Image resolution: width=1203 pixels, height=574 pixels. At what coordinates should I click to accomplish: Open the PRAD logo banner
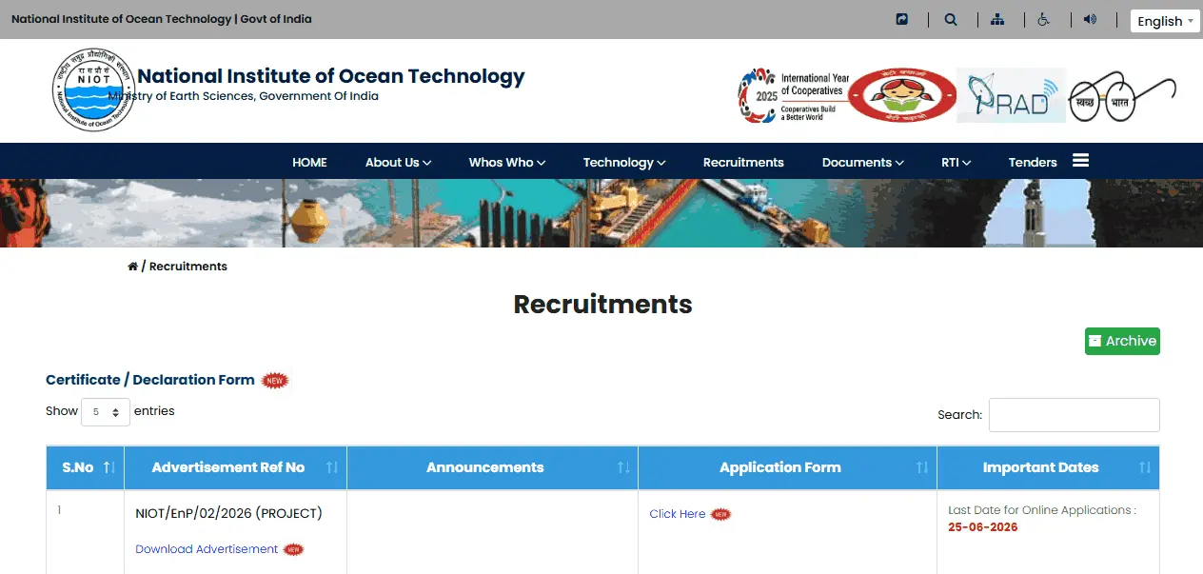point(1011,95)
